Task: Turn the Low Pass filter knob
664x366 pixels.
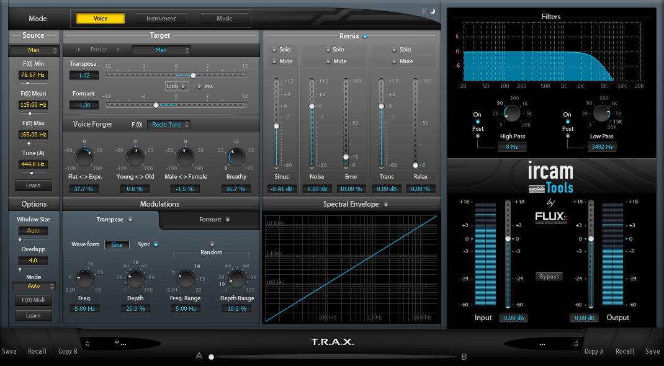Action: point(601,114)
